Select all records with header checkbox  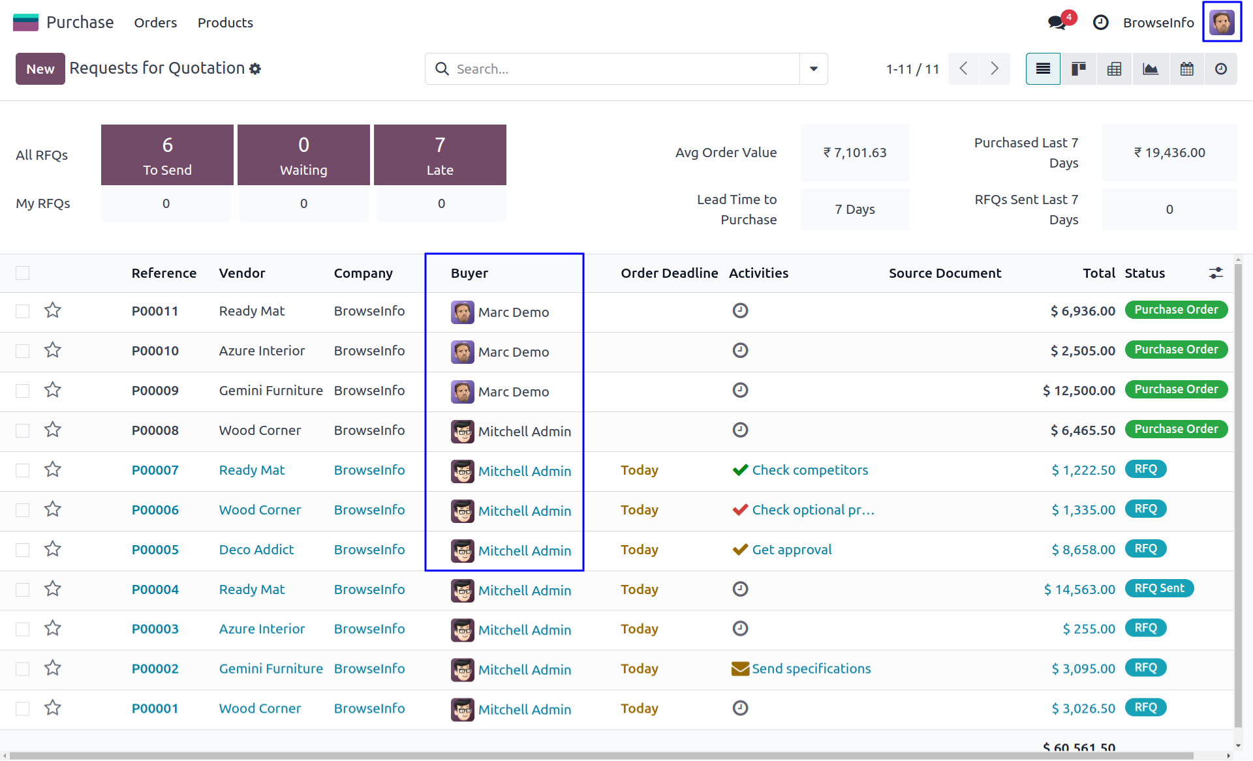coord(23,273)
